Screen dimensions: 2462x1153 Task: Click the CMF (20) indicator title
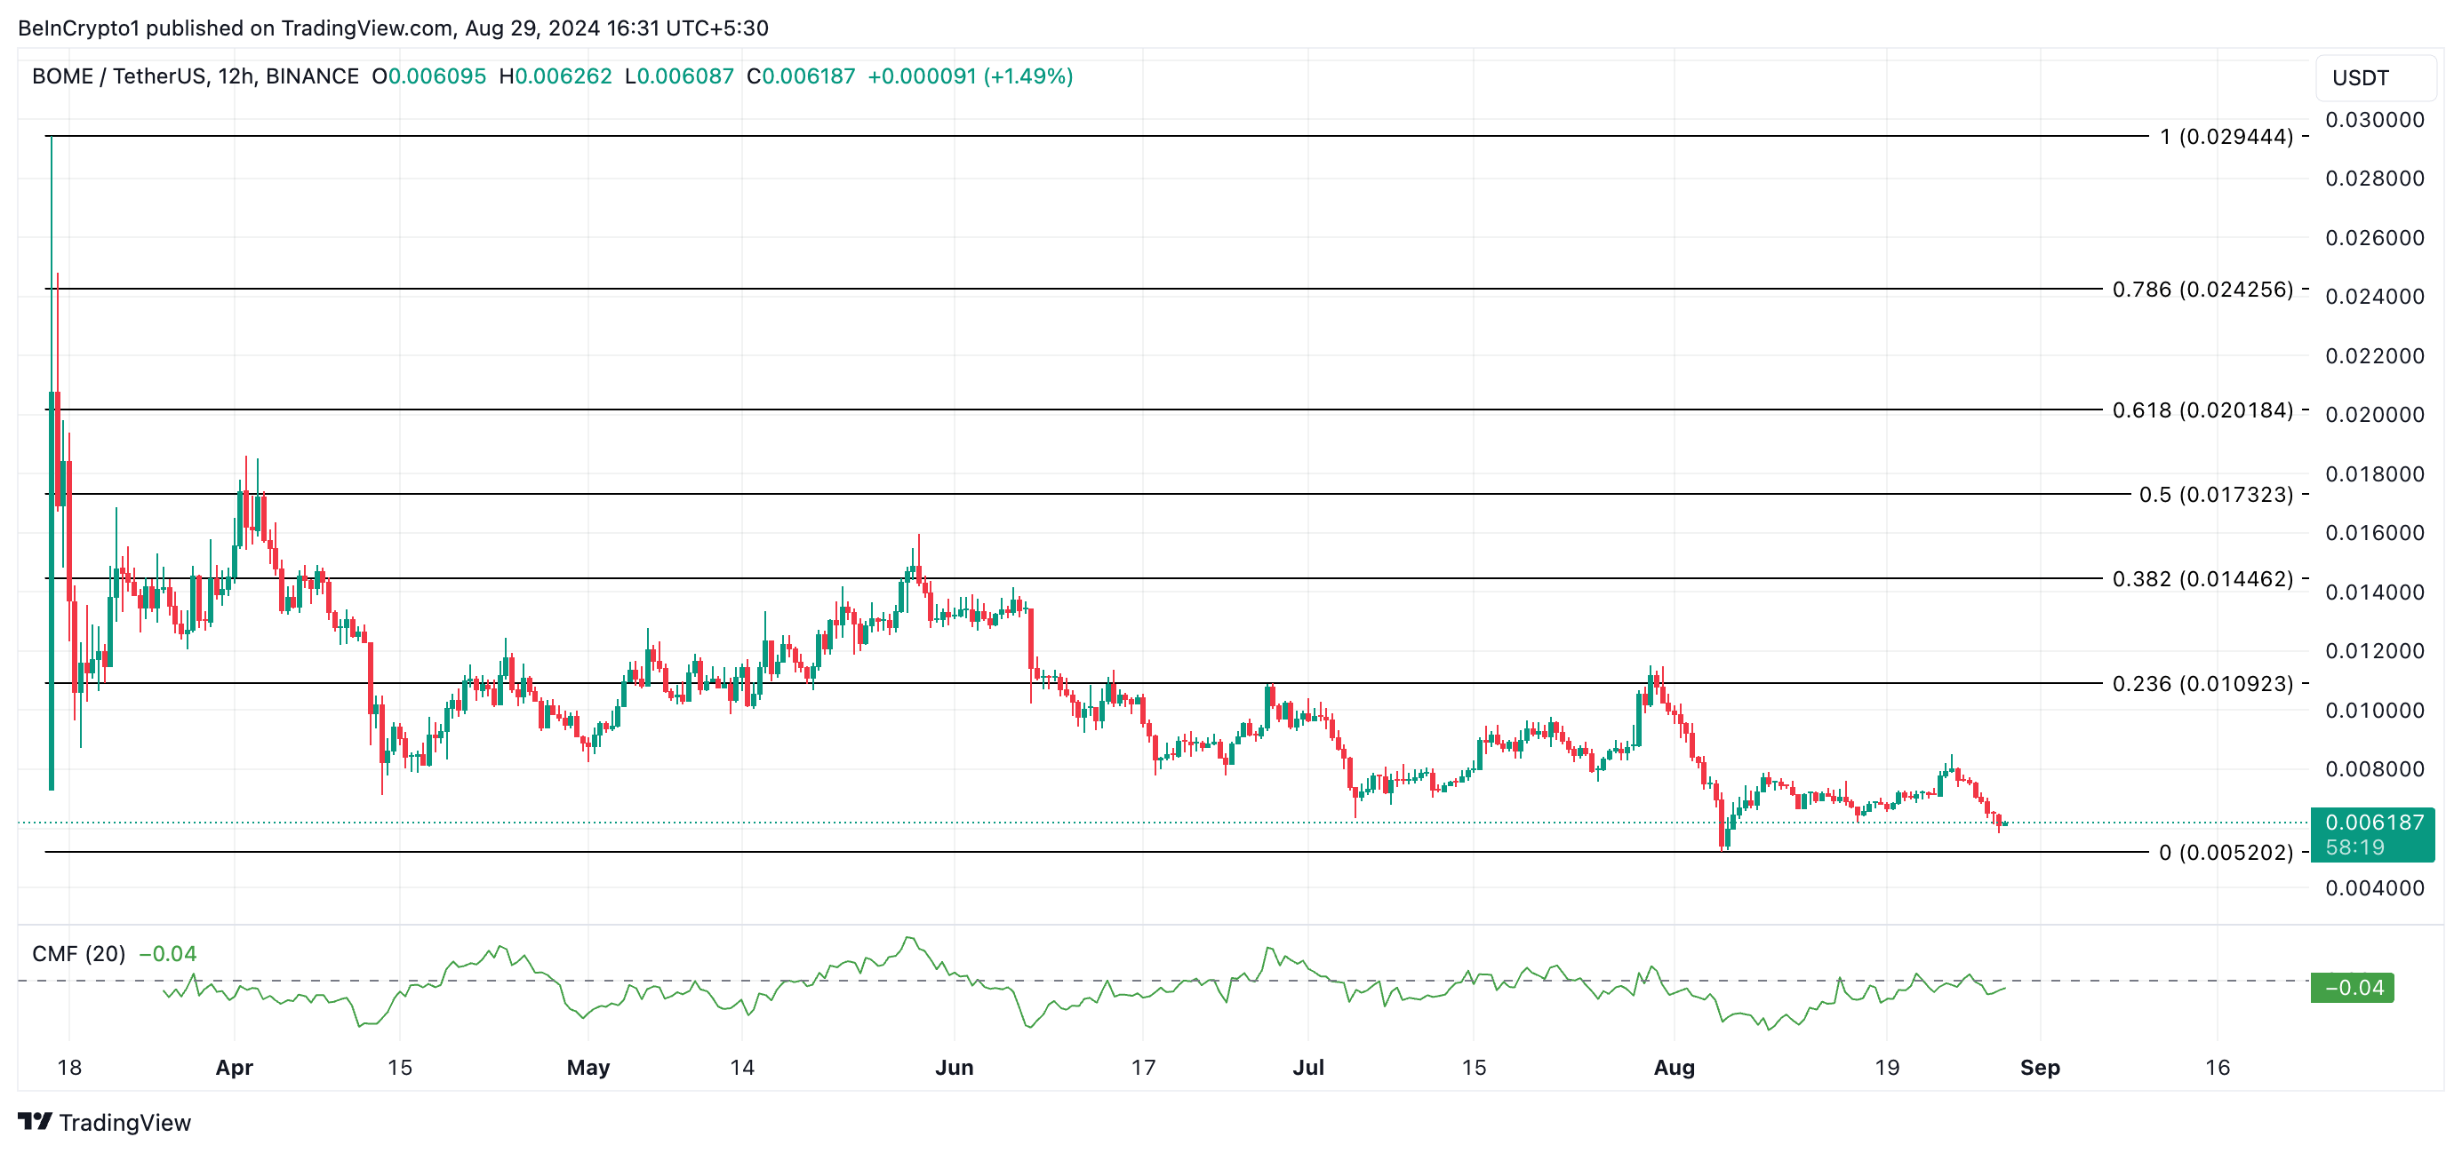(x=78, y=953)
